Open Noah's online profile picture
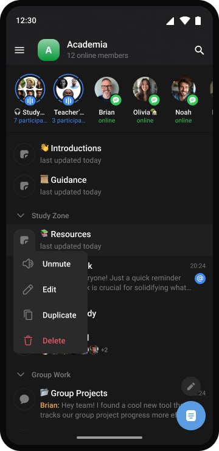The image size is (219, 451). tap(183, 89)
